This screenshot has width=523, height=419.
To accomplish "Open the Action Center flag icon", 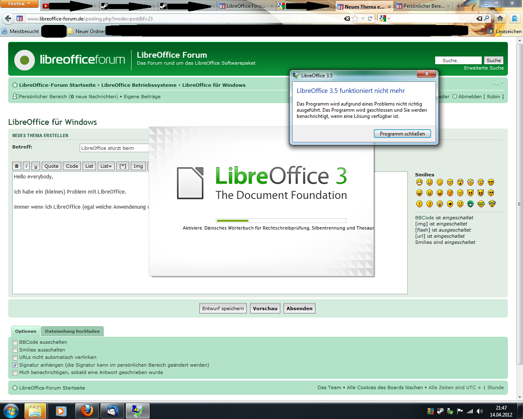I will [460, 411].
